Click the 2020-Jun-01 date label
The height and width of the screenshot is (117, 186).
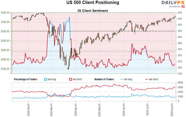pyautogui.click(x=124, y=110)
